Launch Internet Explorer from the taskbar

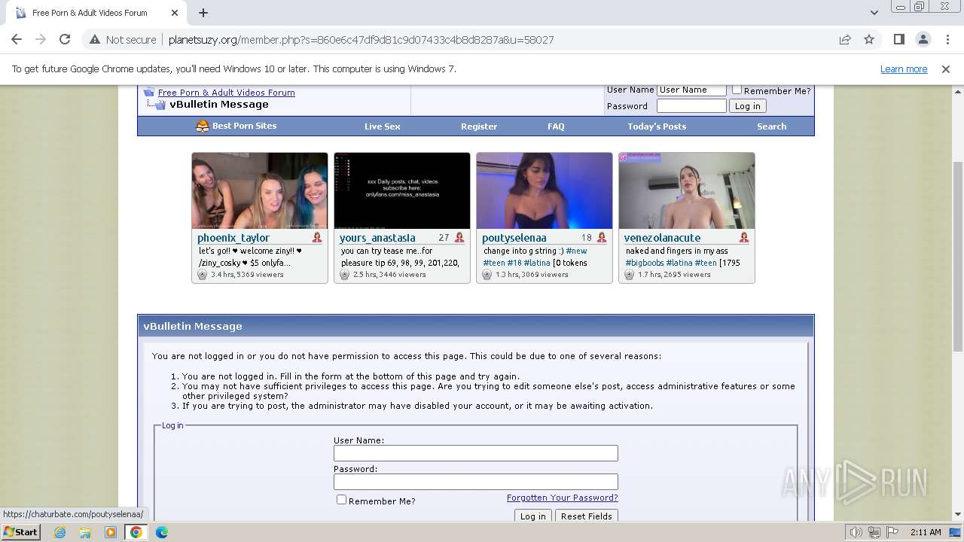coord(59,532)
